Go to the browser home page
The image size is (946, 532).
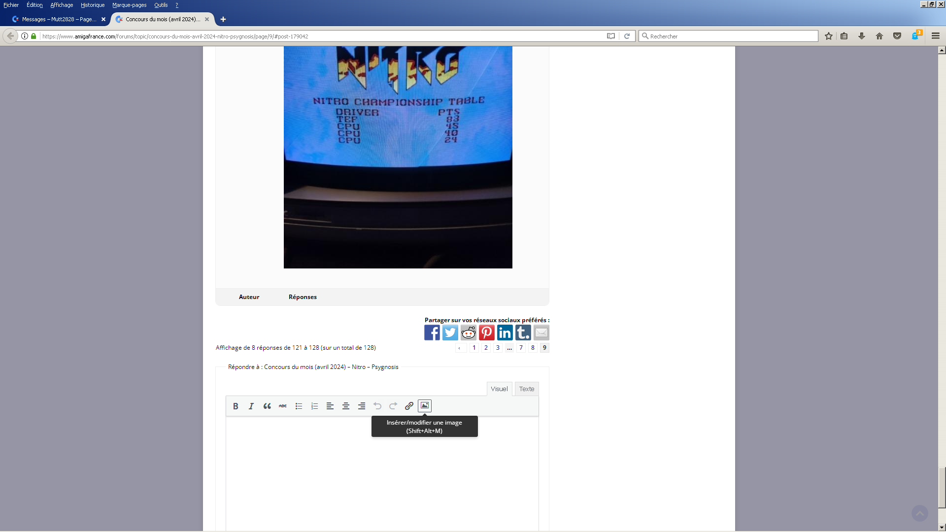coord(879,36)
